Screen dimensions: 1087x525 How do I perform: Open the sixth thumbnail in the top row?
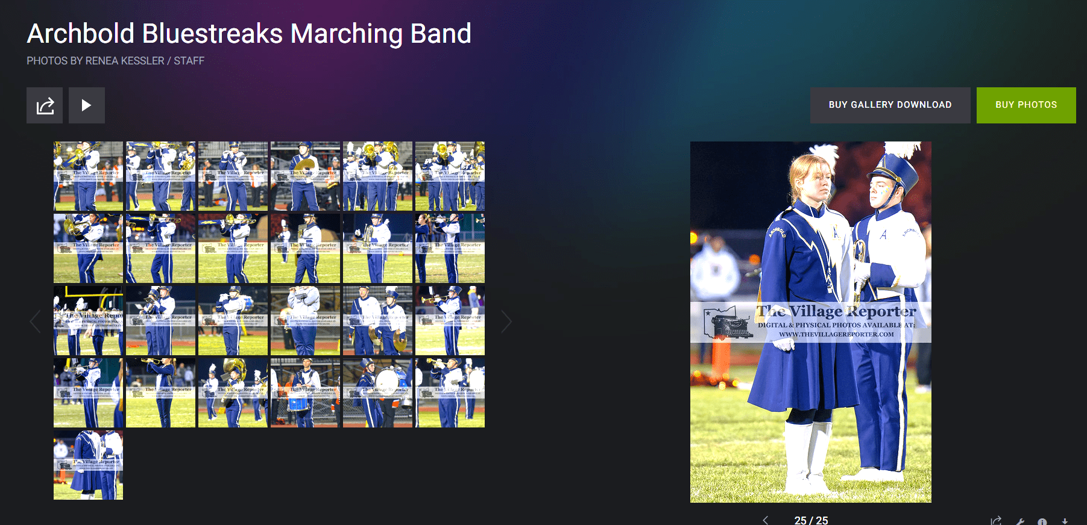click(x=450, y=176)
